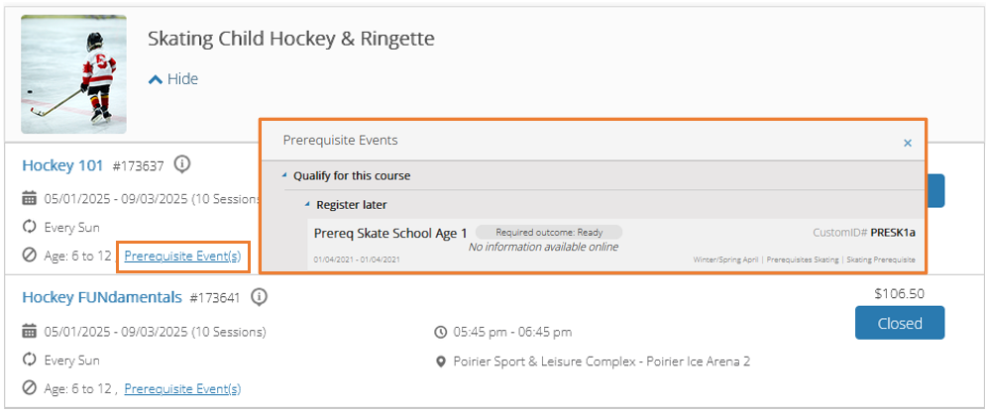This screenshot has width=986, height=413.
Task: Click the recurrence icon in Hockey FUNdamentals row
Action: pyautogui.click(x=29, y=361)
